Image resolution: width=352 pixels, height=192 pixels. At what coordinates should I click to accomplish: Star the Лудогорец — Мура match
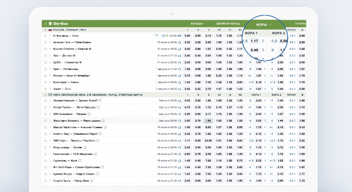pyautogui.click(x=46, y=161)
